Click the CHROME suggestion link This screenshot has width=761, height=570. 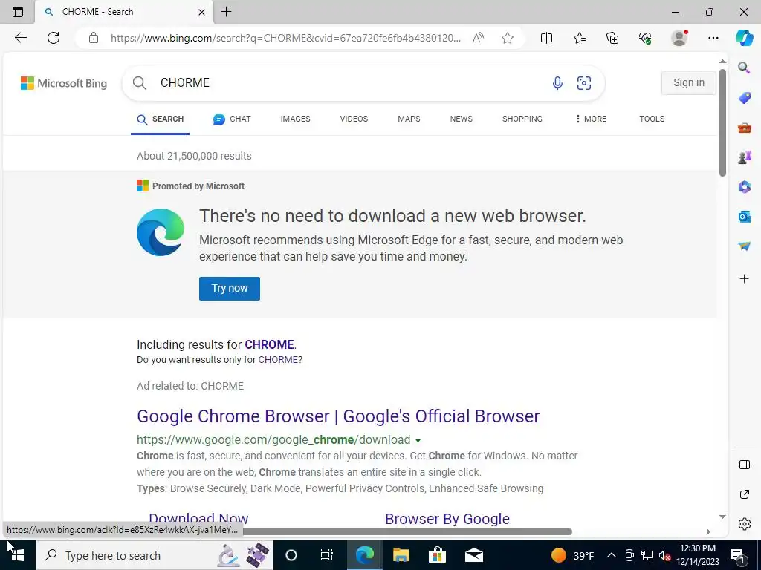click(x=269, y=344)
